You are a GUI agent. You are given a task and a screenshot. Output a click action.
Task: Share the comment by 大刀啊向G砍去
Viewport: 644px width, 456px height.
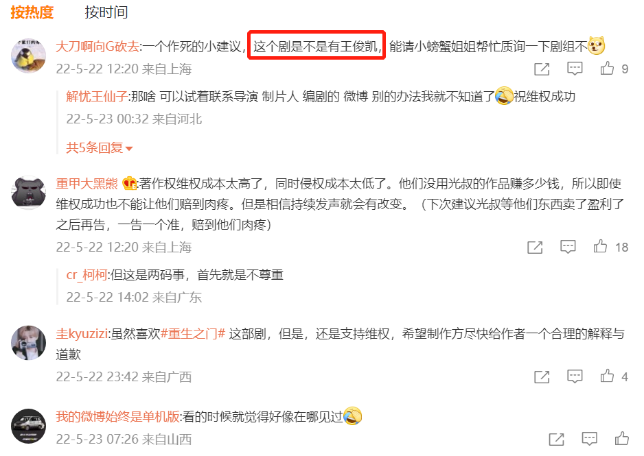[542, 69]
